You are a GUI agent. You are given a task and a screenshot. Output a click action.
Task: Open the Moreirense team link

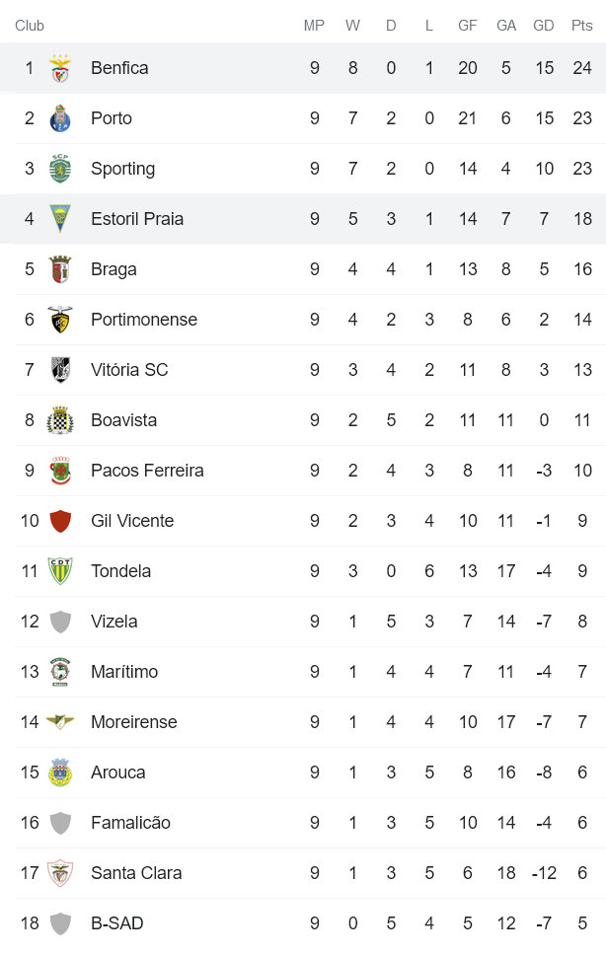click(x=134, y=722)
